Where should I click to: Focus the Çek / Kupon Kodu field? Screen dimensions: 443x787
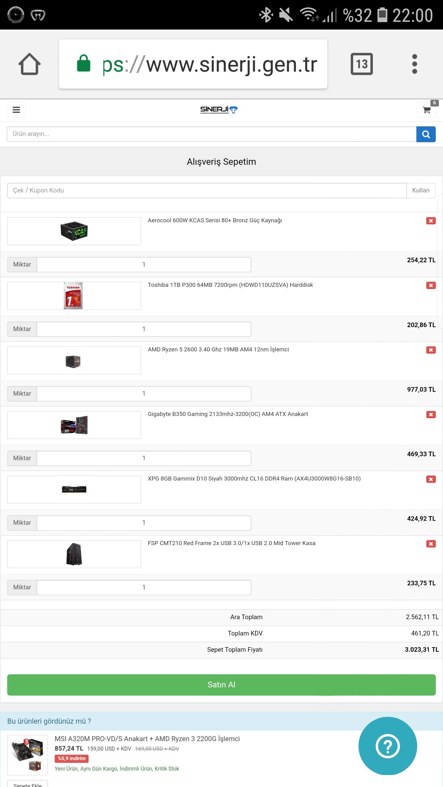(x=206, y=190)
